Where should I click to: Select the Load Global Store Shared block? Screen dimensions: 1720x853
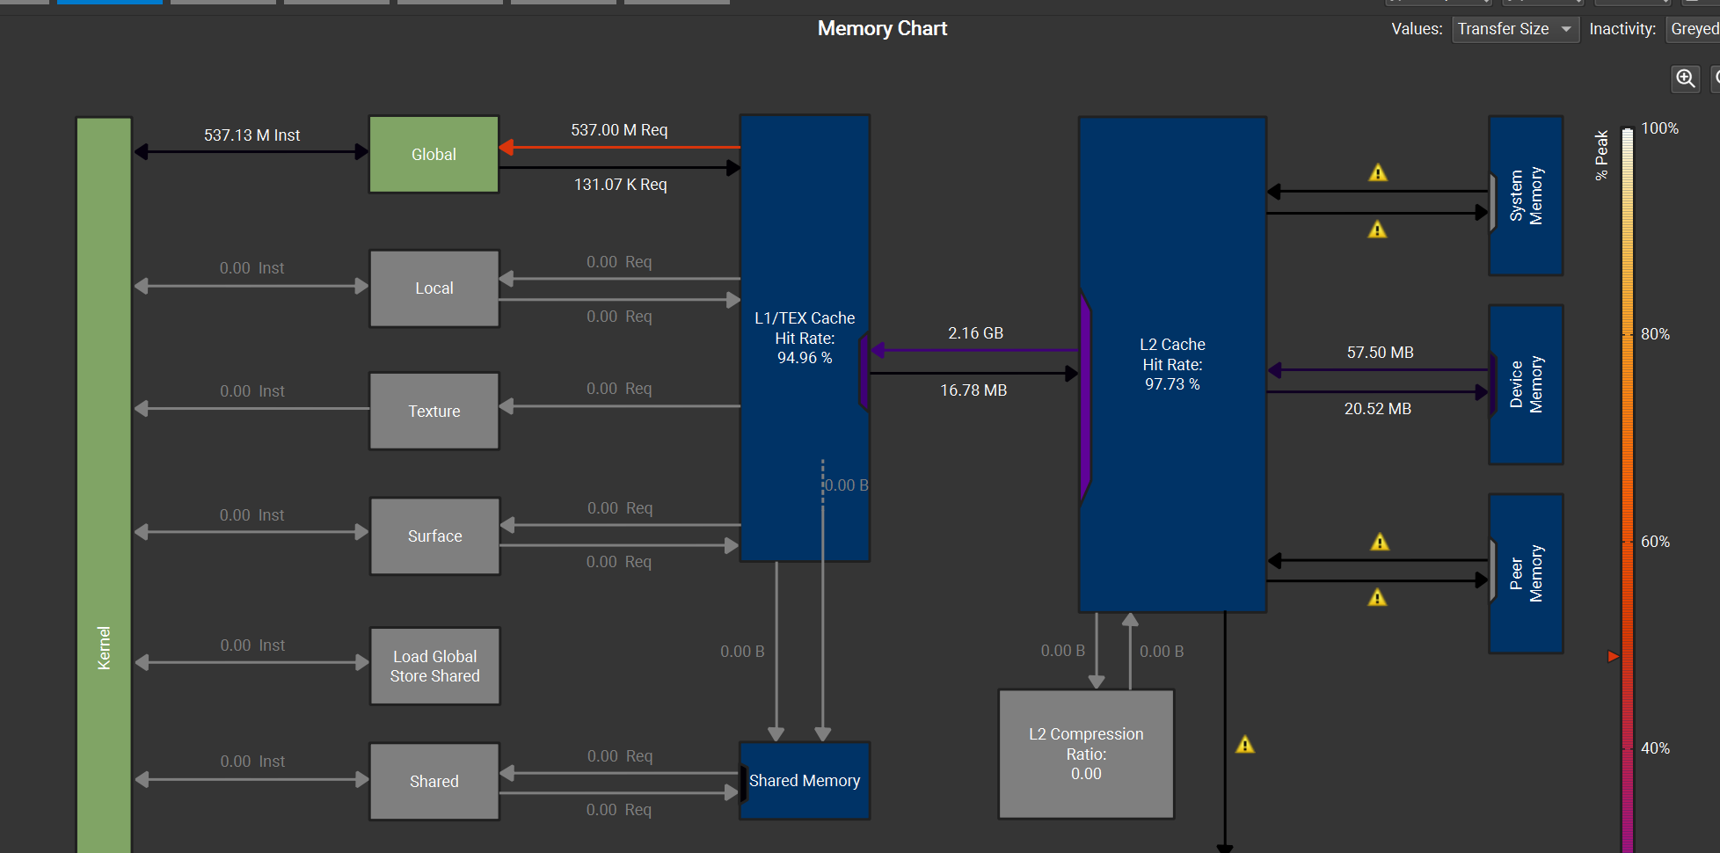[435, 666]
